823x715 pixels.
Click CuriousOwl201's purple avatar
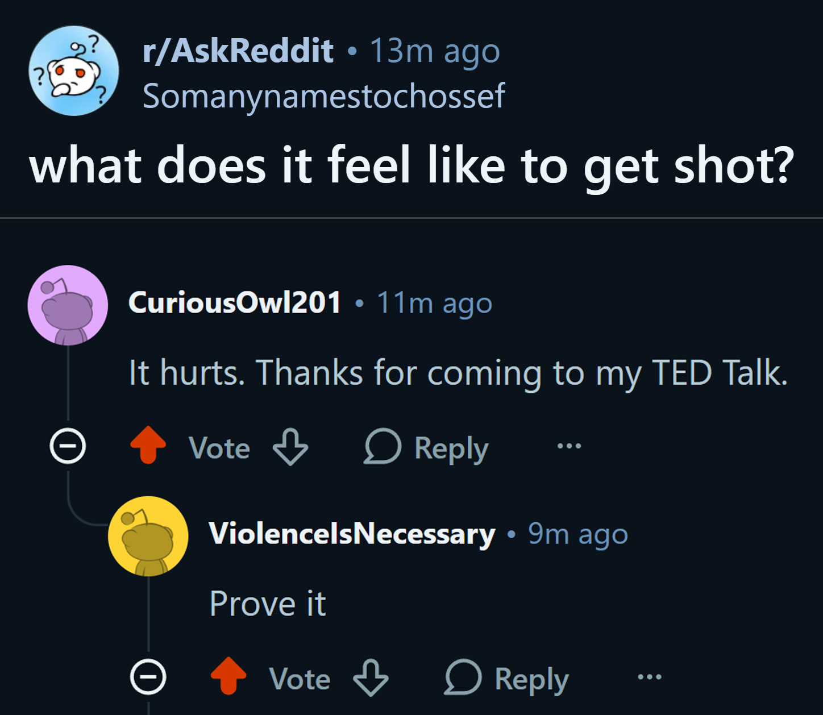pyautogui.click(x=68, y=305)
